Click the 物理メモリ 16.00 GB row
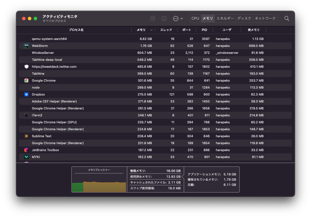Viewport: 311px width, 218px height. pos(155,171)
